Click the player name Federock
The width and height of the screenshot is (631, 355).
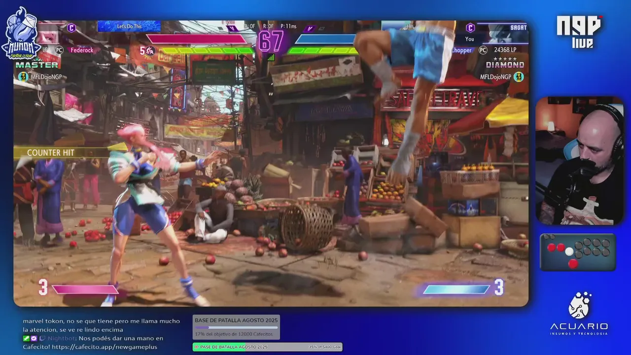[x=82, y=50]
